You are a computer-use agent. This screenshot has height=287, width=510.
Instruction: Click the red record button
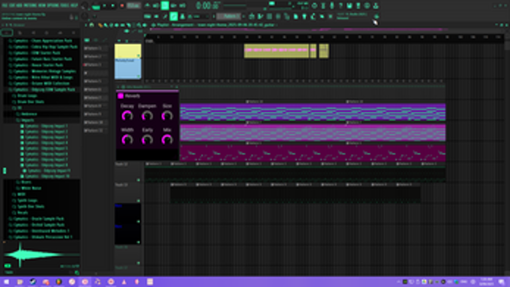122,5
